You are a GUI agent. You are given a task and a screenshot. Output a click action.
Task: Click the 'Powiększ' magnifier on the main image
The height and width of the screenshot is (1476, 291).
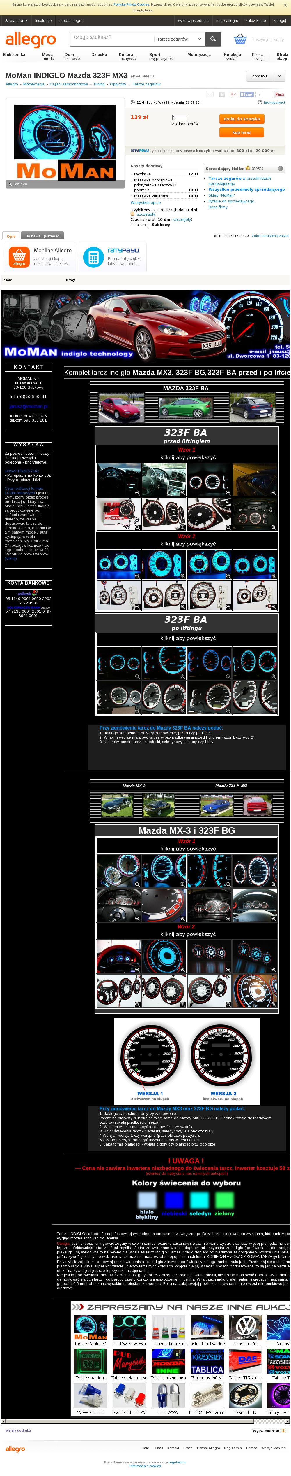click(x=10, y=184)
